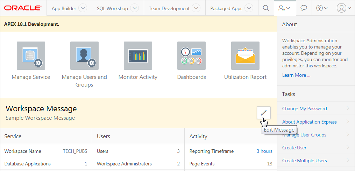The height and width of the screenshot is (171, 355).
Task: Expand the App Builder dropdown arrow
Action: point(83,8)
